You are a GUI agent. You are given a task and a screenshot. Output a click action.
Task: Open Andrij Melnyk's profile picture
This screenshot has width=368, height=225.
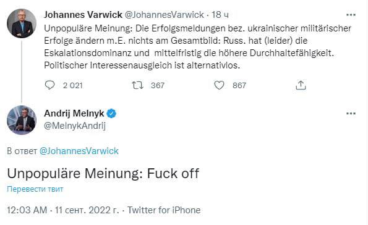coord(22,120)
